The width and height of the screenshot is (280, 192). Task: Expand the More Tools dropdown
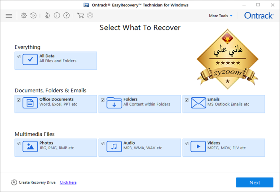click(x=221, y=16)
